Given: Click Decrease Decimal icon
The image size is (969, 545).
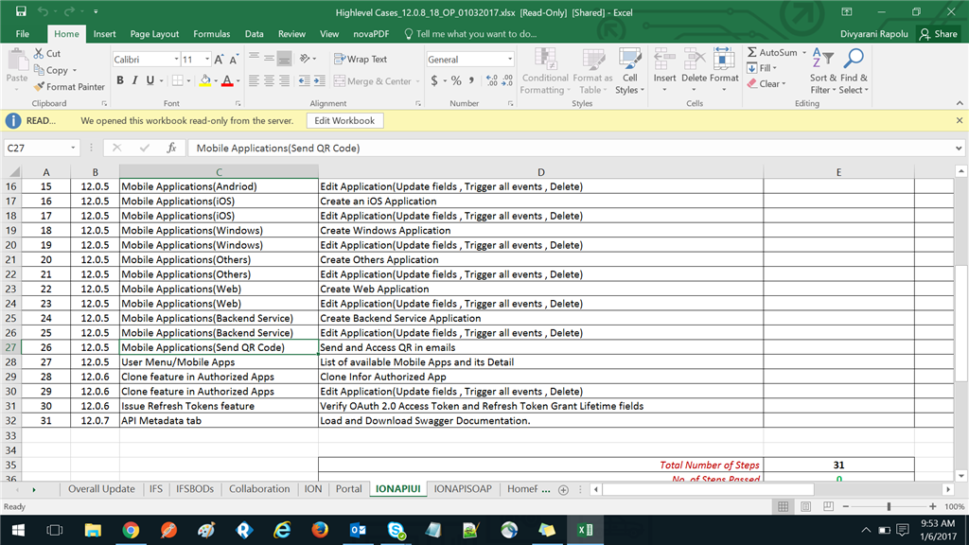Looking at the screenshot, I should click(x=507, y=80).
